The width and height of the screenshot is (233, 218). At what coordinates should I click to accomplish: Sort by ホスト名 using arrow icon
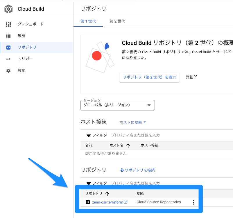click(128, 146)
